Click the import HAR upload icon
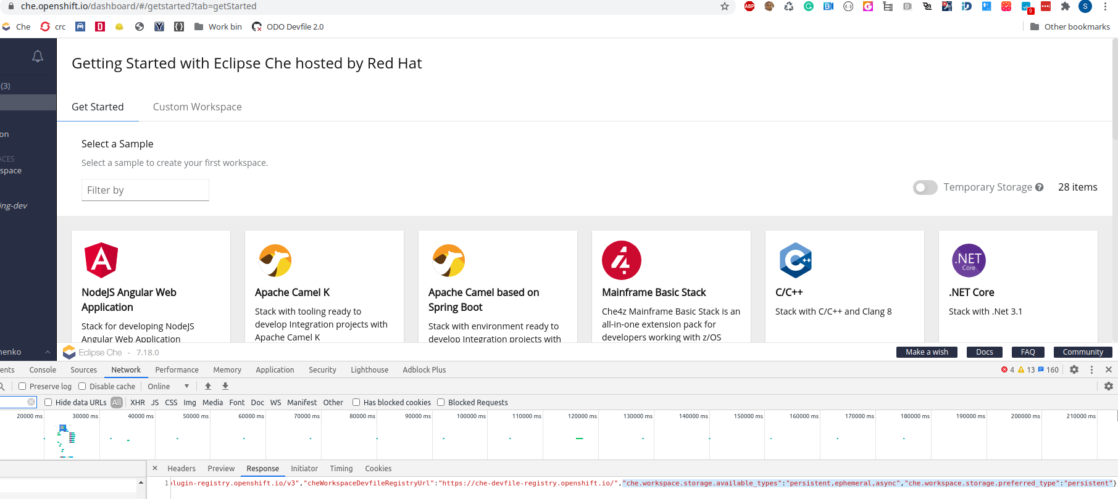The image size is (1118, 499). point(208,386)
